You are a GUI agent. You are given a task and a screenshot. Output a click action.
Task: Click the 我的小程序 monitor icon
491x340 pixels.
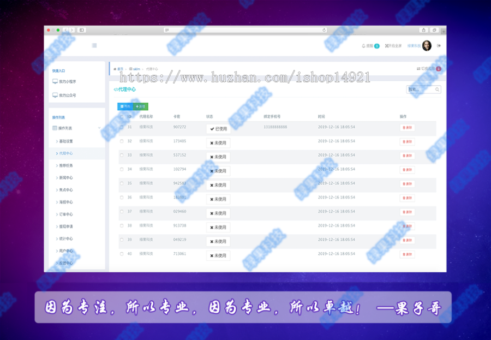55,81
